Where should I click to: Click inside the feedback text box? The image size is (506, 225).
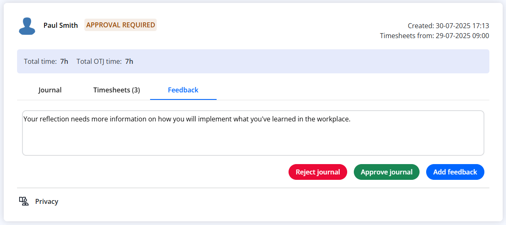click(x=253, y=133)
